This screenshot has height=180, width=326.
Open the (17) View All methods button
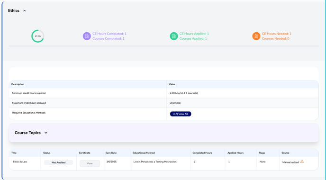click(x=181, y=114)
